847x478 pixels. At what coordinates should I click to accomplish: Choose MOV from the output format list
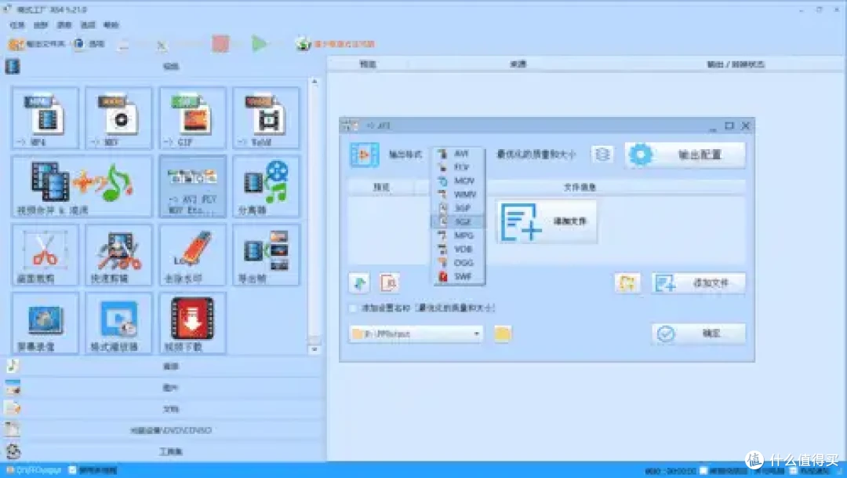[458, 181]
